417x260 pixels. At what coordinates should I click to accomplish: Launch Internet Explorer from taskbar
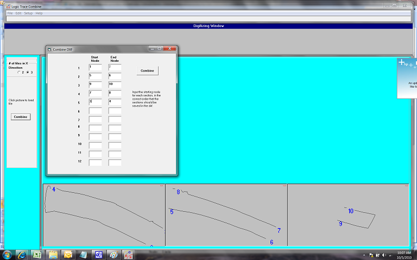22,255
